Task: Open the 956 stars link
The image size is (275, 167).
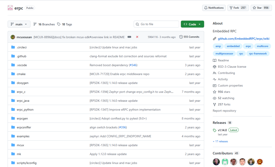Action: 222,92
